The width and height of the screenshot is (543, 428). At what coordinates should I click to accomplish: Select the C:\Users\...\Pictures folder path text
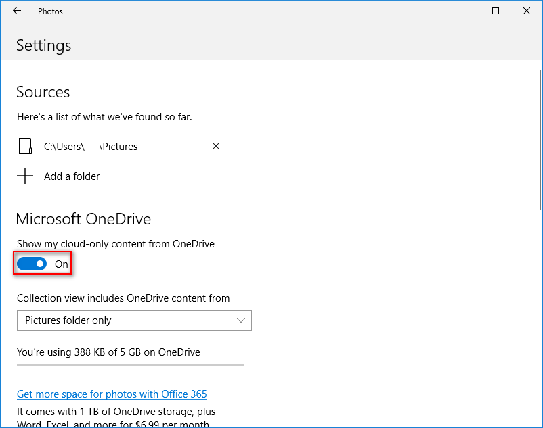coord(91,146)
